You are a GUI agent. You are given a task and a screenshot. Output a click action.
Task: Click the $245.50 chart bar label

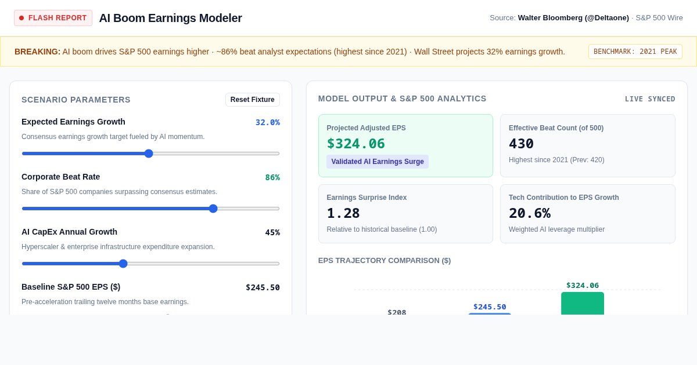pos(490,307)
